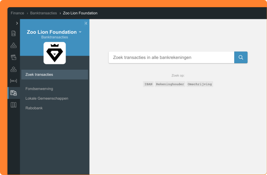Open the binders archive icon
Screen dimensions: 267x175
pyautogui.click(x=13, y=105)
